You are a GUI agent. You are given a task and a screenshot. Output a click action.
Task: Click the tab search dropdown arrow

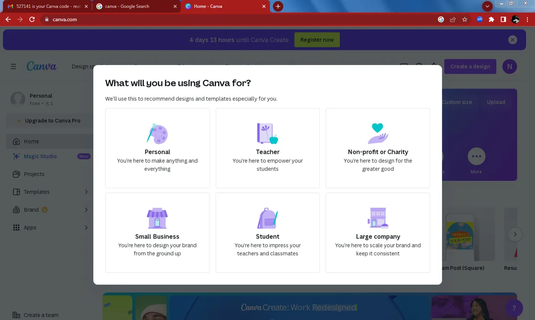(x=487, y=6)
